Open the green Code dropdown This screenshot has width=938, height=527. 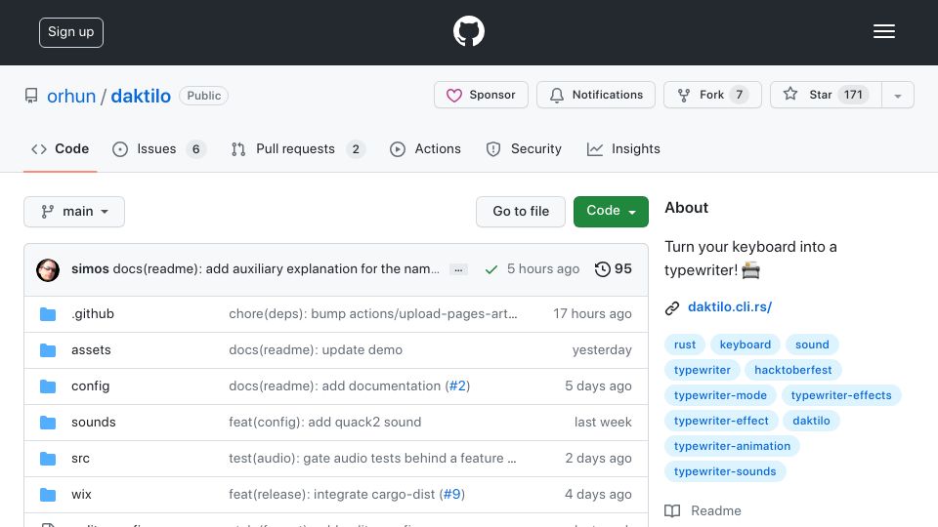[611, 212]
